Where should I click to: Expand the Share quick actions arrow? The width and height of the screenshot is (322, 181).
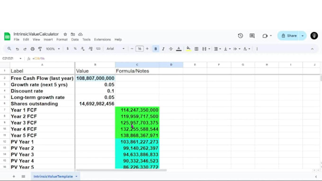303,35
